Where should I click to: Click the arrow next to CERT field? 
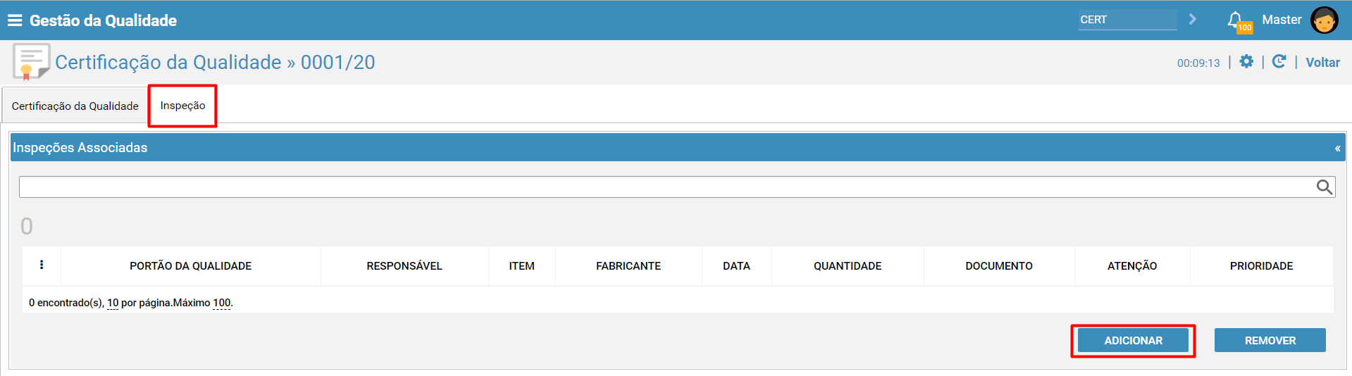pyautogui.click(x=1193, y=19)
